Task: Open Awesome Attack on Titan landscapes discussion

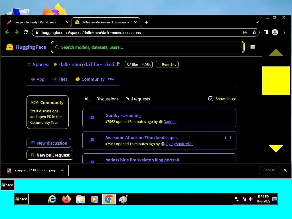Action: click(x=141, y=138)
